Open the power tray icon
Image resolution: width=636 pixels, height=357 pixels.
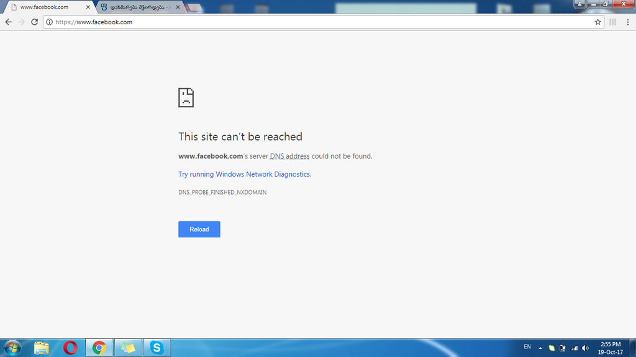(x=563, y=348)
